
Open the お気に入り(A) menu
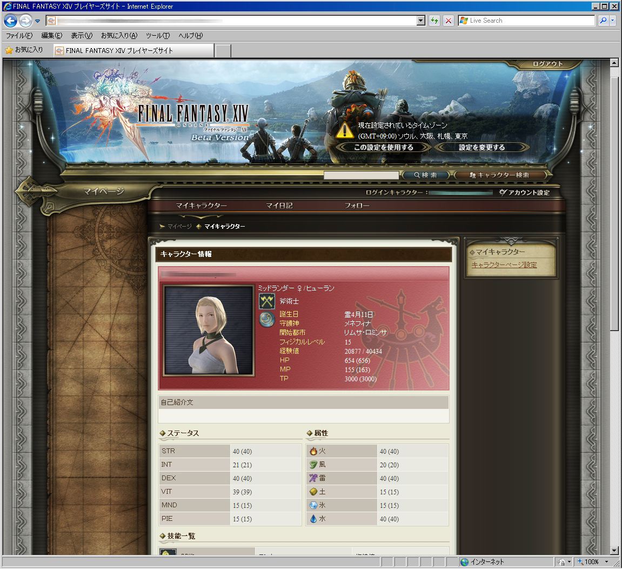pyautogui.click(x=119, y=35)
